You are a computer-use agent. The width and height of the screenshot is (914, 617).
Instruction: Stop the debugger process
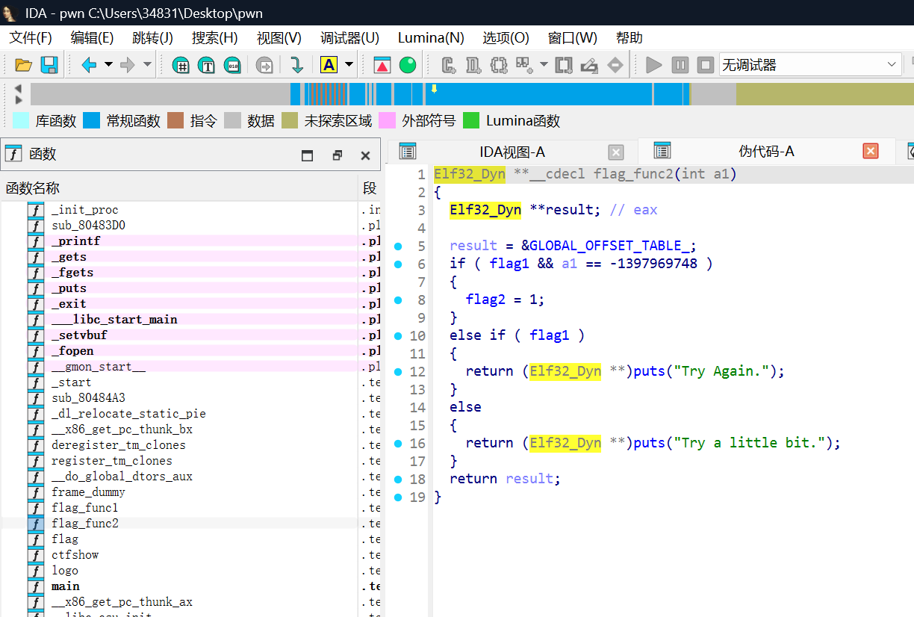click(705, 65)
